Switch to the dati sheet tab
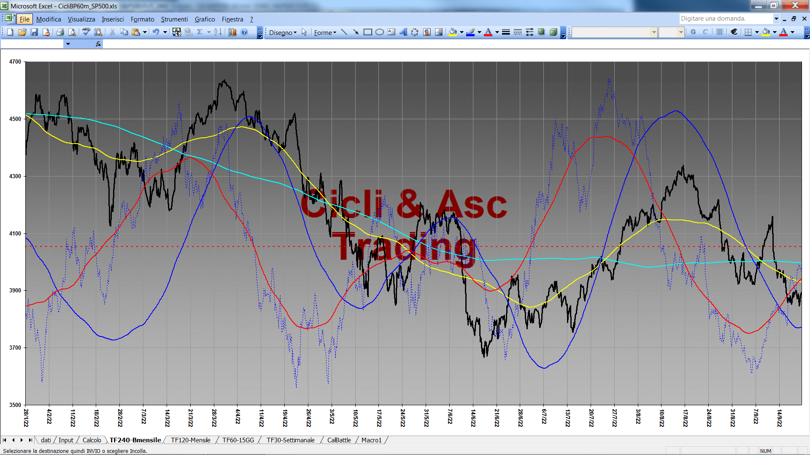The height and width of the screenshot is (455, 810). [x=46, y=440]
